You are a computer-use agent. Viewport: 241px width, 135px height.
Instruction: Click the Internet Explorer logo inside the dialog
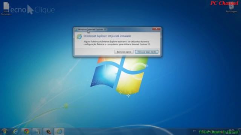pos(79,37)
